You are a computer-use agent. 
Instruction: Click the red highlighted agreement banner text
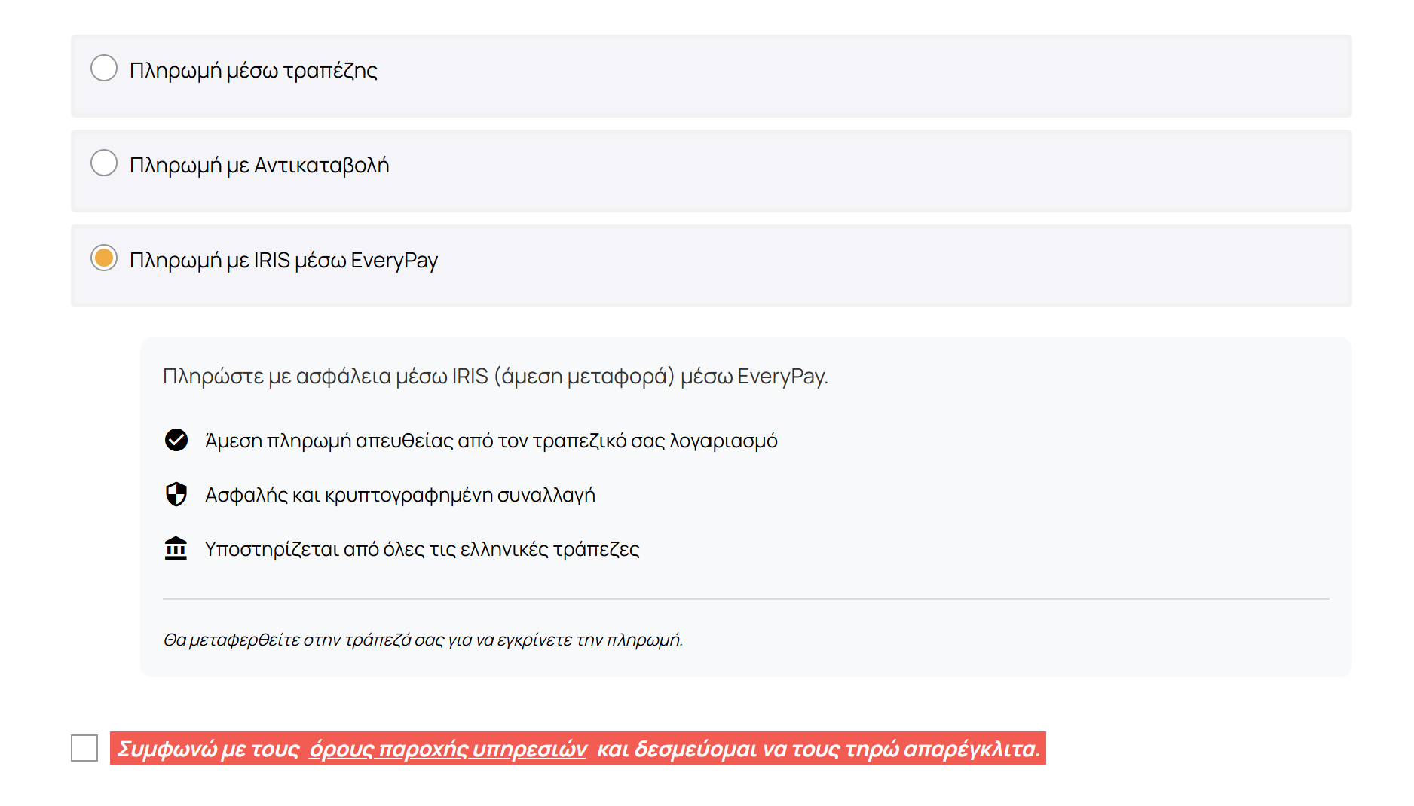click(x=580, y=749)
